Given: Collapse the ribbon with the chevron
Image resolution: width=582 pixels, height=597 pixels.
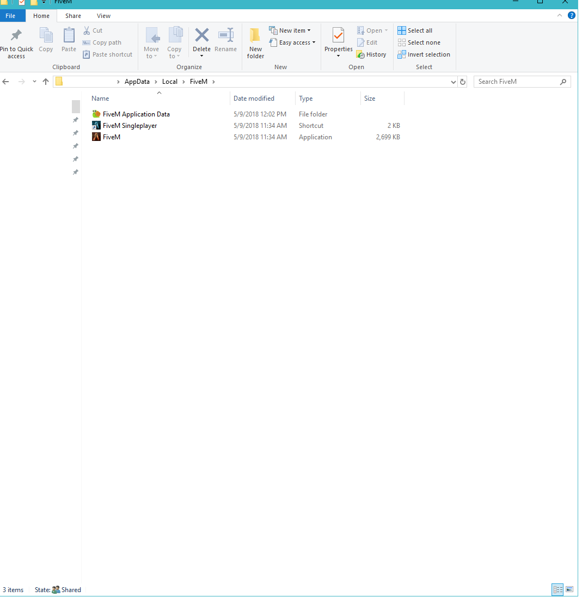Looking at the screenshot, I should click(560, 16).
